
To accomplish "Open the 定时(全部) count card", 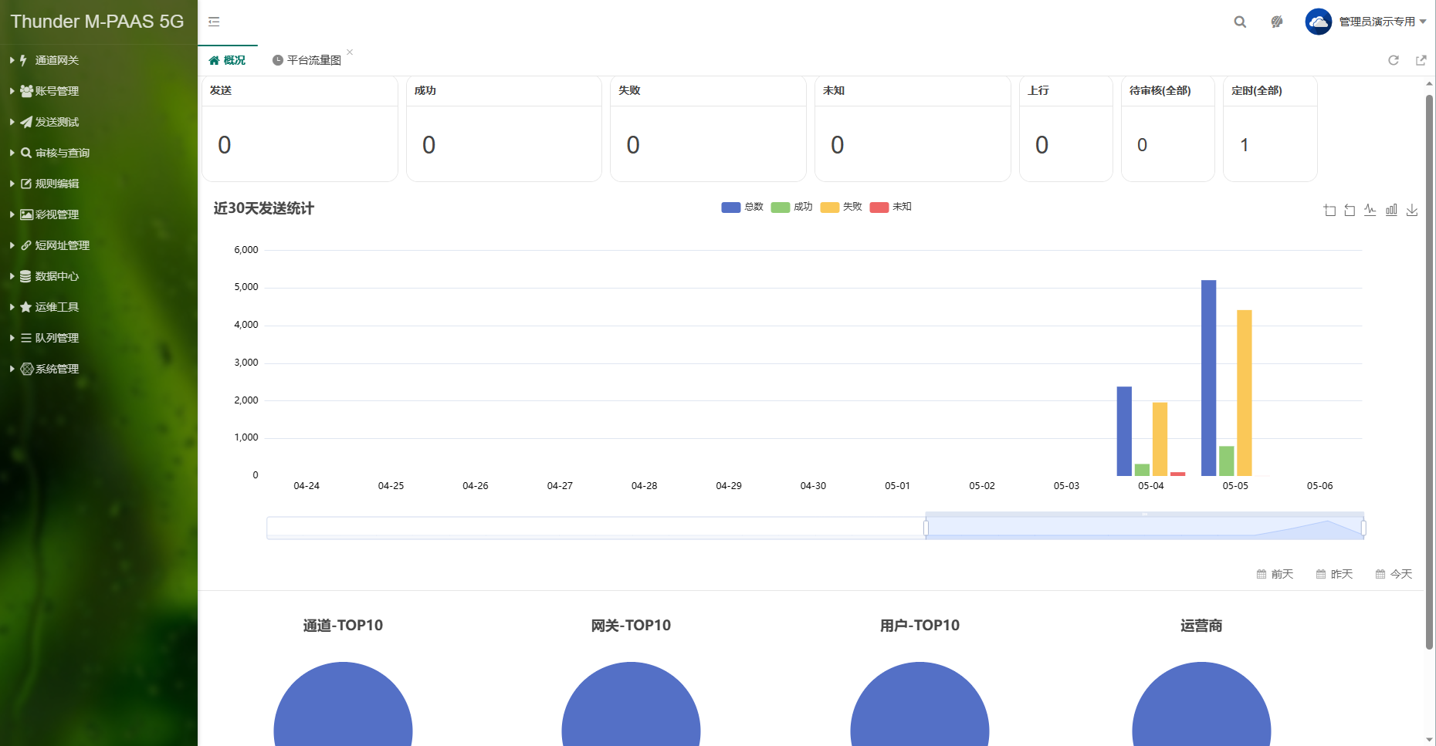I will pyautogui.click(x=1270, y=129).
